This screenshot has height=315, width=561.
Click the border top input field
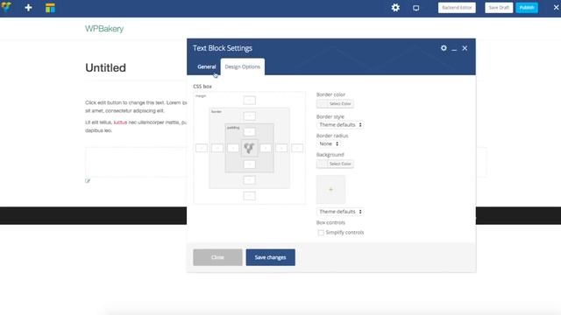[x=249, y=116]
